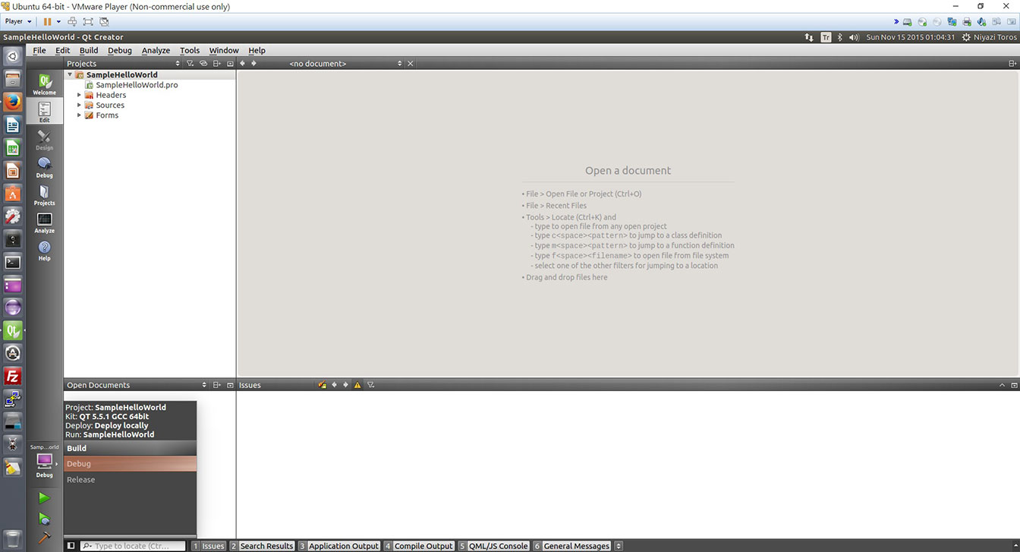Open the Open Documents view selector dropdown
1020x552 pixels.
203,385
